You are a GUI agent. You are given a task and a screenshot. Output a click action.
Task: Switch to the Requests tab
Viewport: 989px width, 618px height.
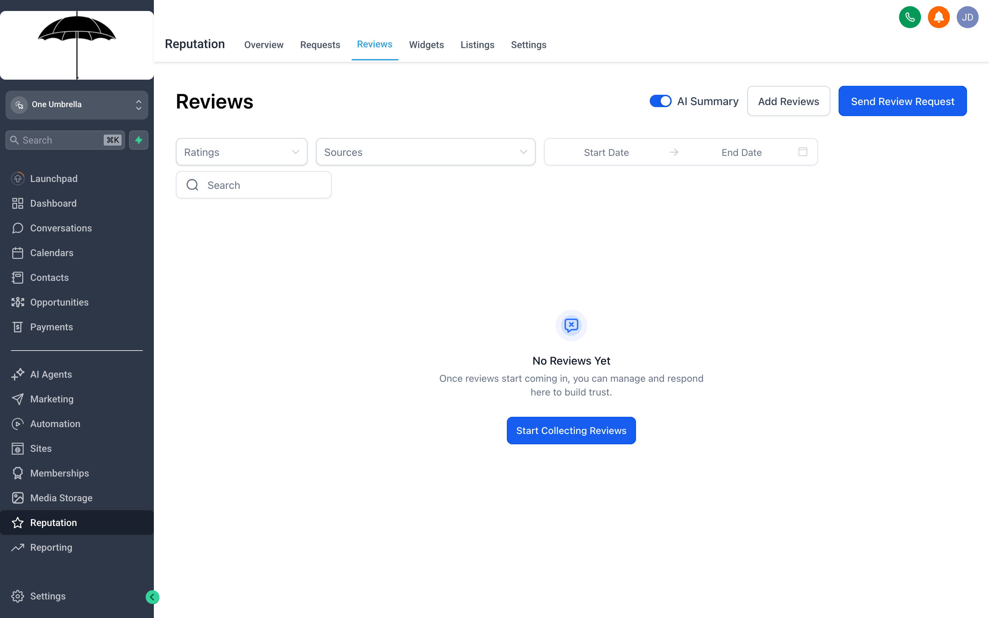click(320, 45)
